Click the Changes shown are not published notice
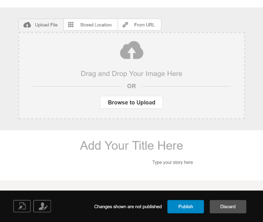263x222 pixels. tap(128, 206)
